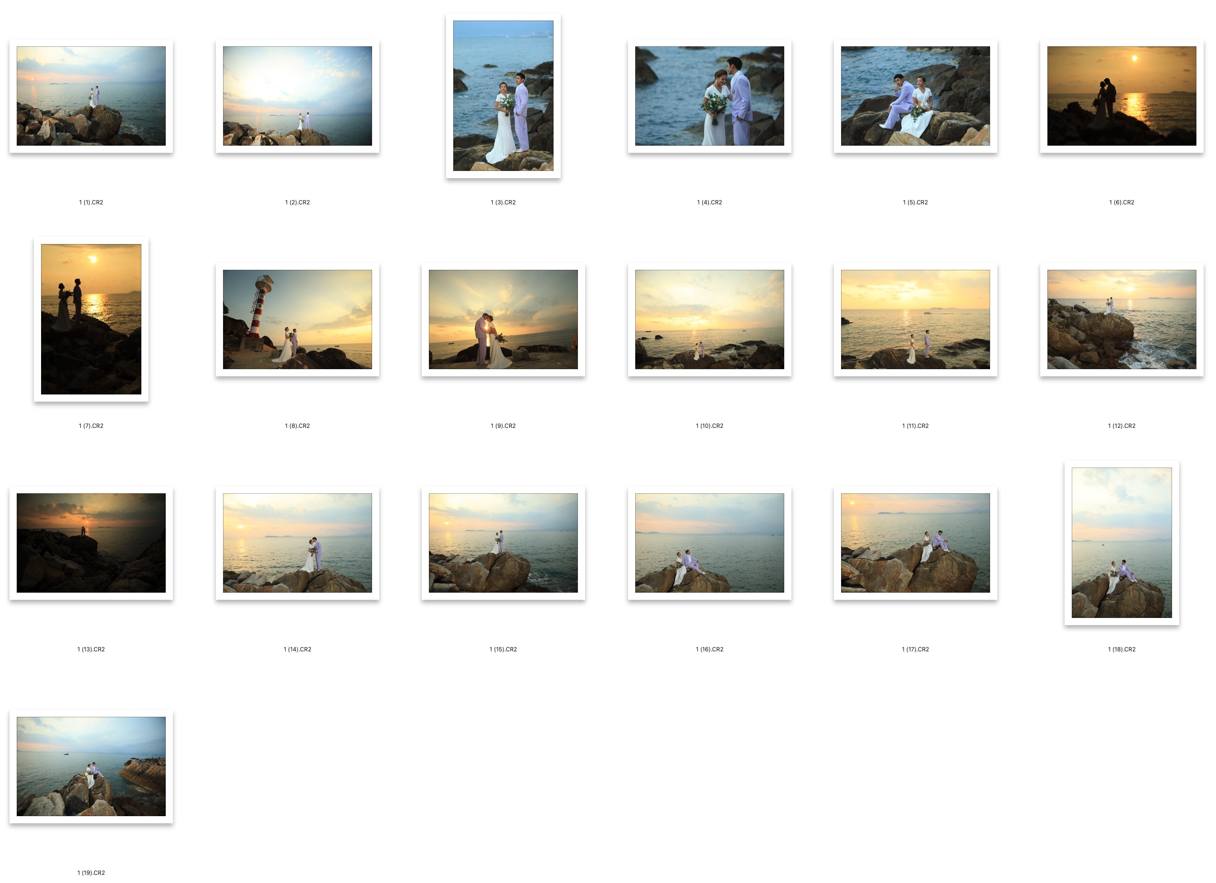Select the couple seated photo 1 (16).CR2

tap(709, 543)
